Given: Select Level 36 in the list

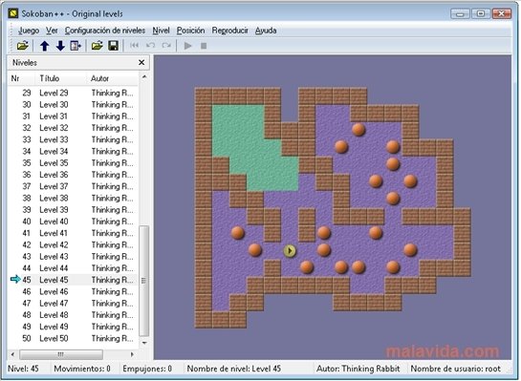Looking at the screenshot, I should click(73, 175).
